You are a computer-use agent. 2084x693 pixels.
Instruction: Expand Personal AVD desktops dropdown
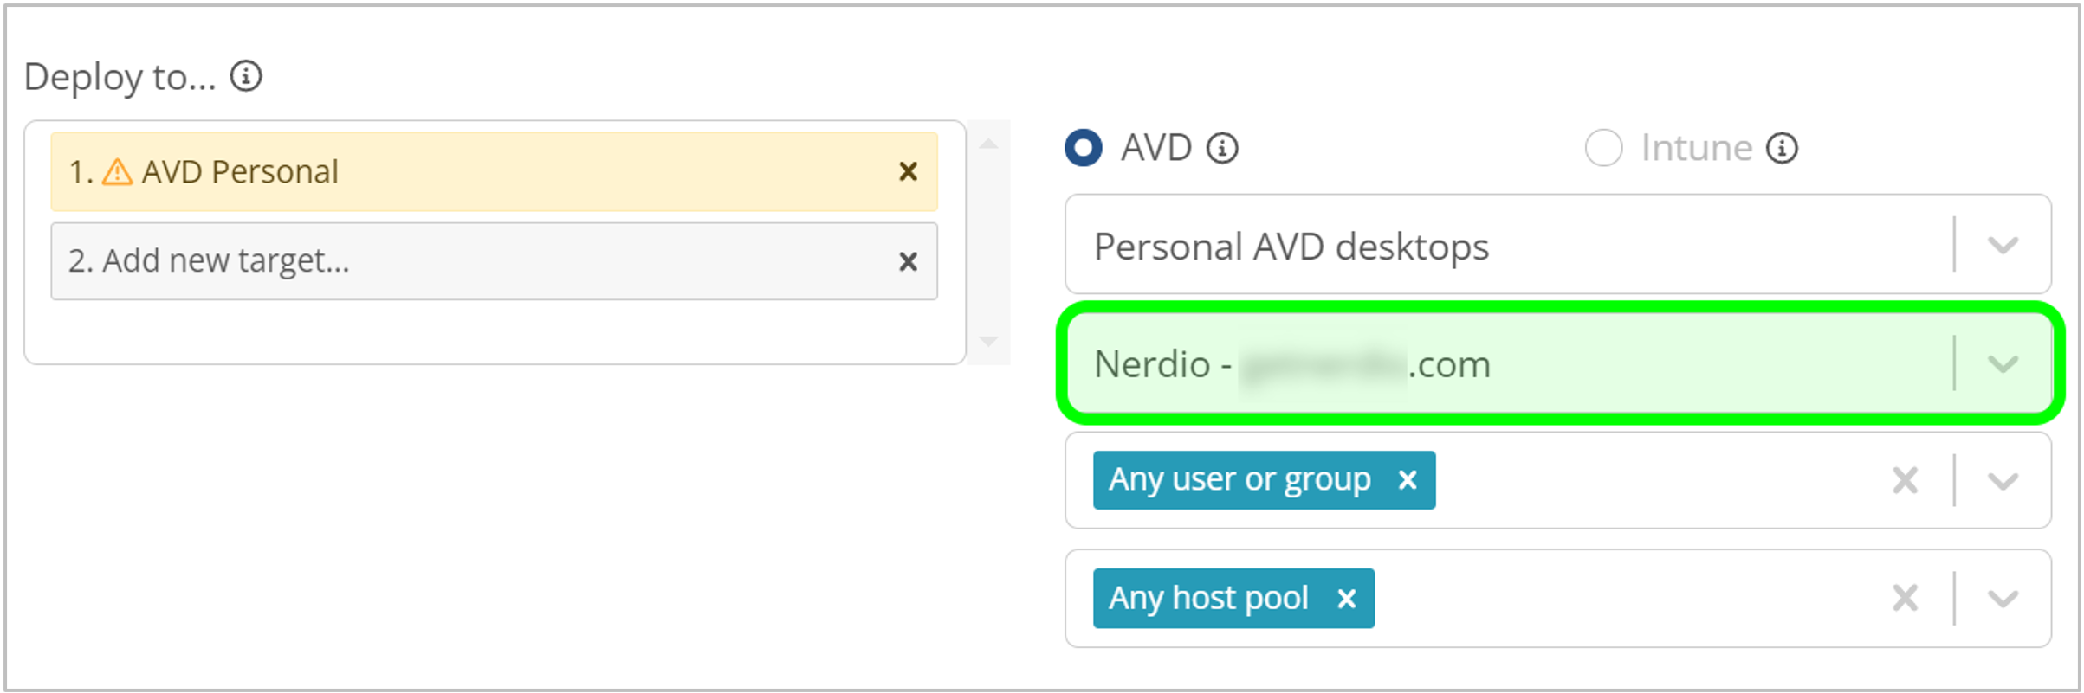tap(2003, 246)
